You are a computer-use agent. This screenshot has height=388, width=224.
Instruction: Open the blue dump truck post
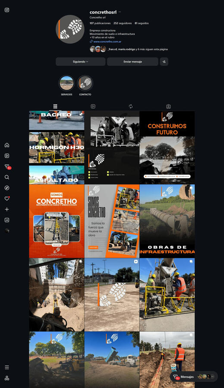pyautogui.click(x=112, y=360)
